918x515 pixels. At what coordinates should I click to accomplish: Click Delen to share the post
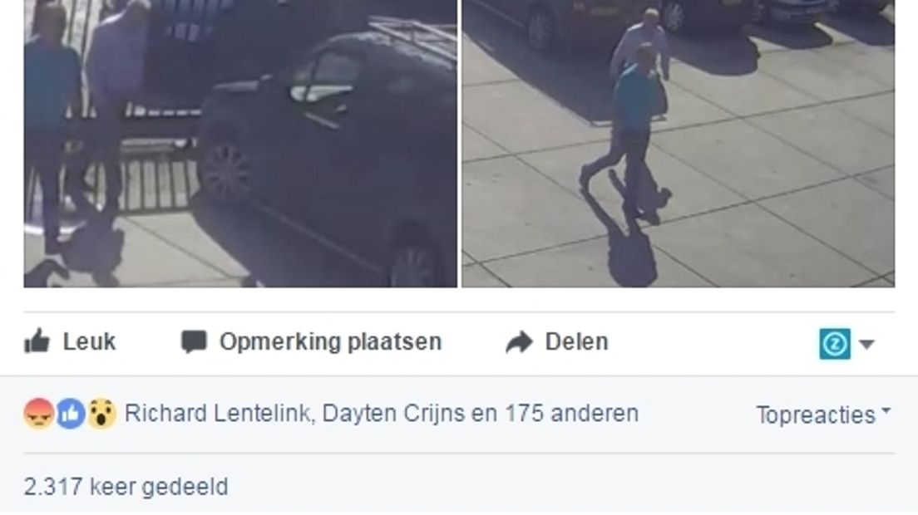click(577, 342)
